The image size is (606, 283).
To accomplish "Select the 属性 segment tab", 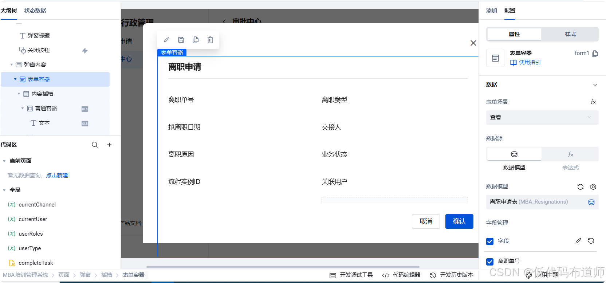I will 514,34.
